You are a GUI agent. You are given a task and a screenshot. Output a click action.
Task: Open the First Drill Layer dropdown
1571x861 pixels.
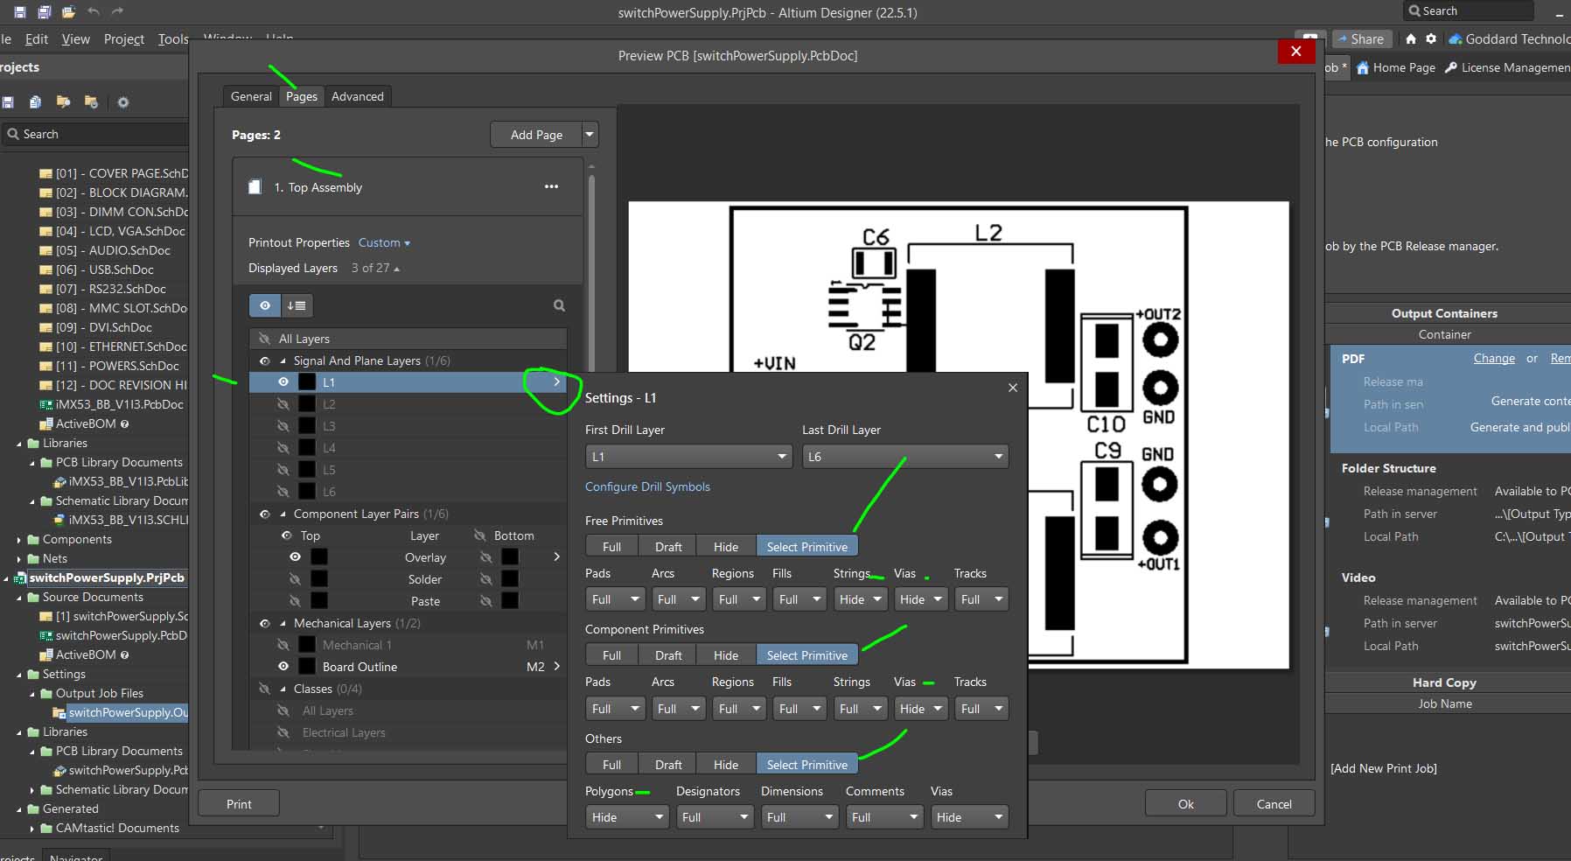688,457
